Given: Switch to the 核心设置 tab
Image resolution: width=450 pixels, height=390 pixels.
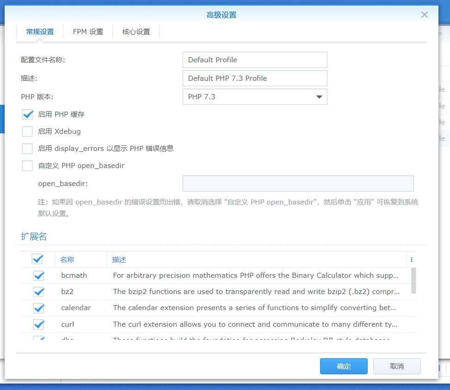Looking at the screenshot, I should pyautogui.click(x=136, y=31).
